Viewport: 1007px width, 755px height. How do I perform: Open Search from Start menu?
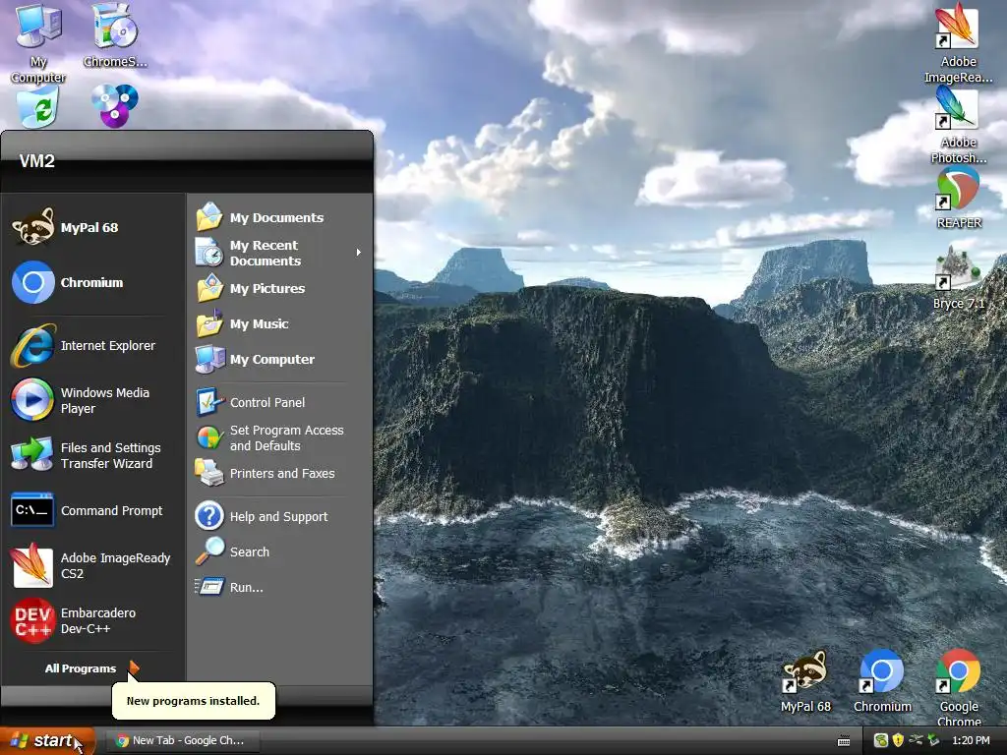pyautogui.click(x=278, y=552)
